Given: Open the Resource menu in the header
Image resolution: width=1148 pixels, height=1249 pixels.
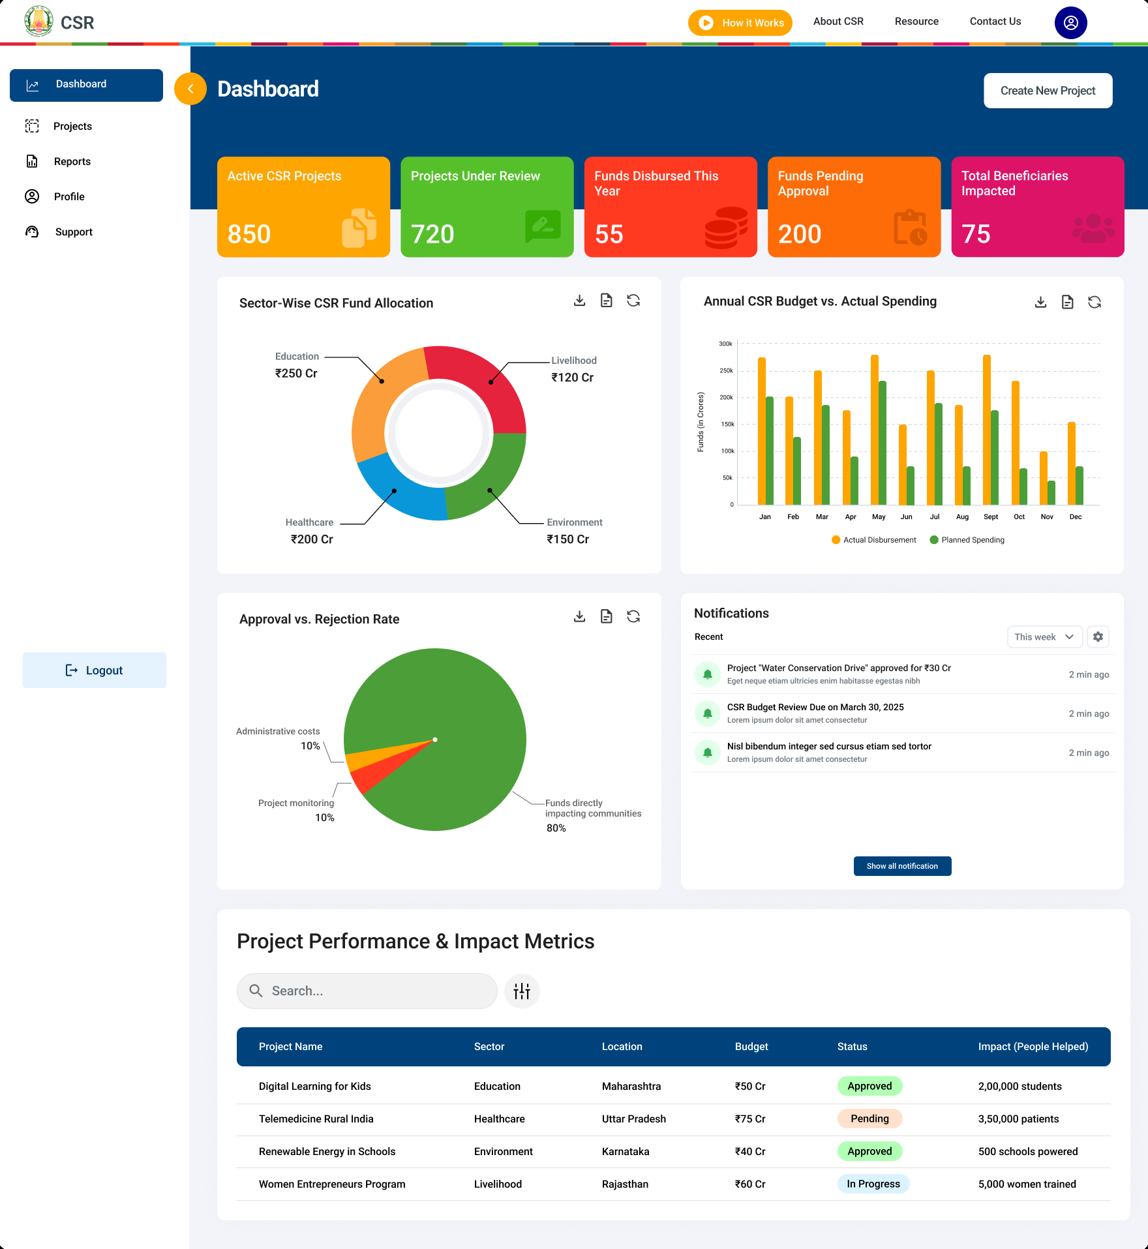Looking at the screenshot, I should (x=916, y=22).
